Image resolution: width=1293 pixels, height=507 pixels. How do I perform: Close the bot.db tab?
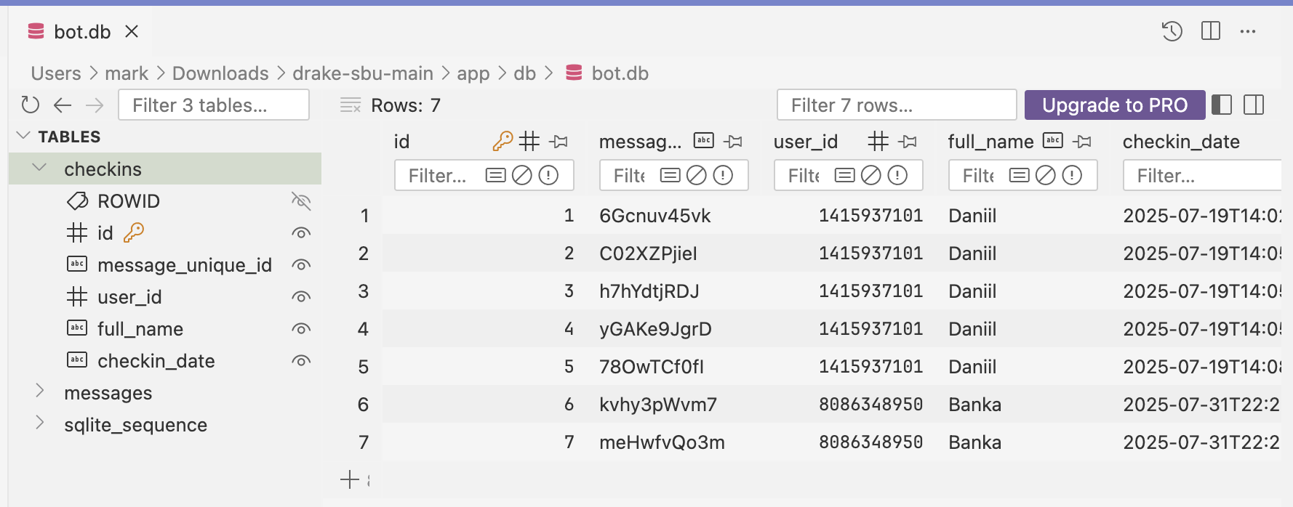click(132, 31)
